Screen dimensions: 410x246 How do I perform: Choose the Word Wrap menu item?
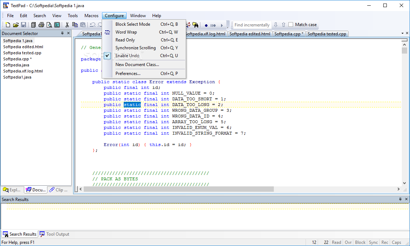click(144, 32)
